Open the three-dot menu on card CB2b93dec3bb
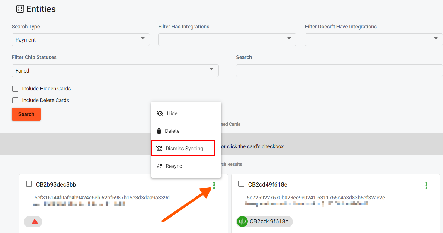The width and height of the screenshot is (443, 233). [x=214, y=185]
